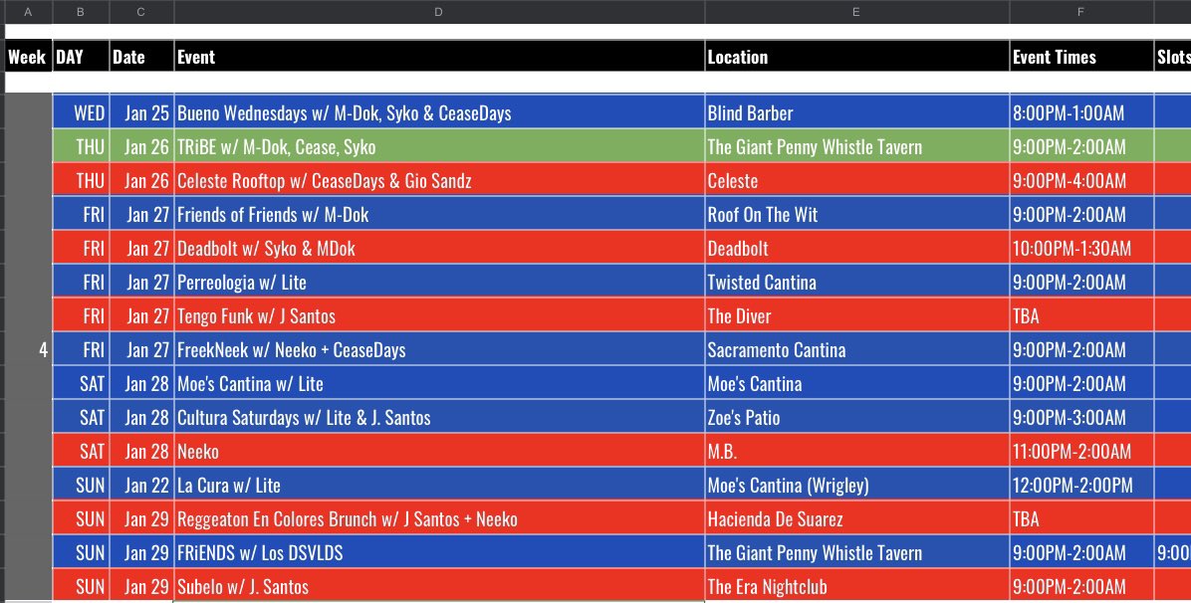Click the 'Week' header cell
This screenshot has width=1191, height=603.
[x=28, y=56]
